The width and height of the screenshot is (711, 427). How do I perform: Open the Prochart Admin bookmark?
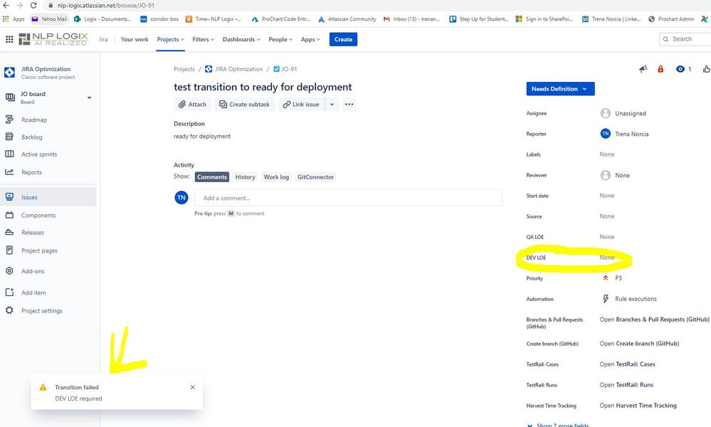pyautogui.click(x=671, y=19)
